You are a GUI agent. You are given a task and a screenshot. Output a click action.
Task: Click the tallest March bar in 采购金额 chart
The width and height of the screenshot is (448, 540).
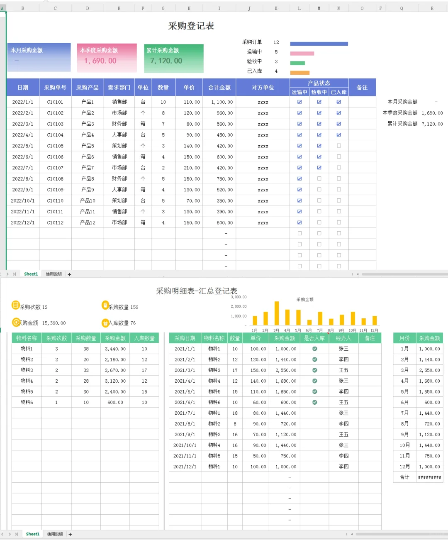[x=276, y=313]
